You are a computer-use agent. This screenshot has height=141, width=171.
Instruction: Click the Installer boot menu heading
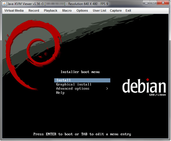click(80, 72)
